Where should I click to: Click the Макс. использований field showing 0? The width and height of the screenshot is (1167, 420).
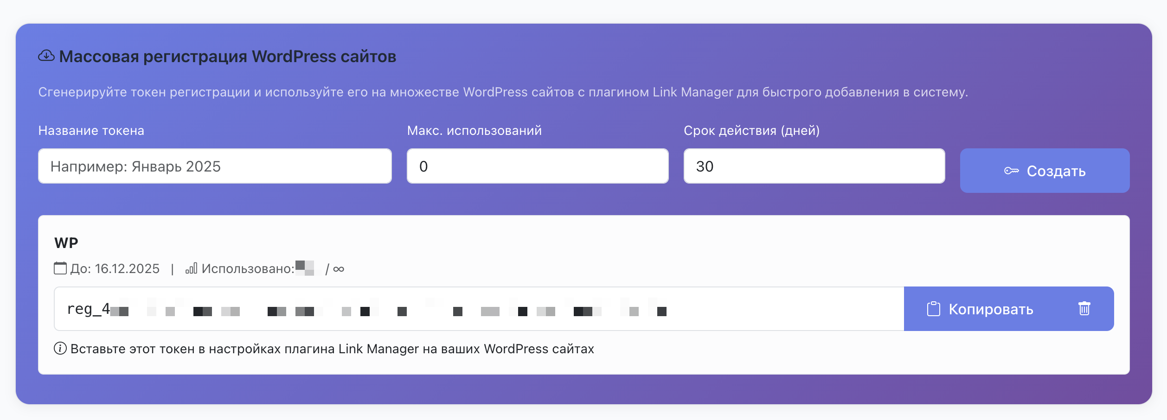coord(538,166)
